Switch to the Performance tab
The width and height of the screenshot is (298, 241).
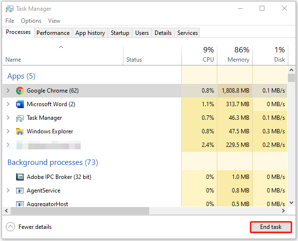53,33
